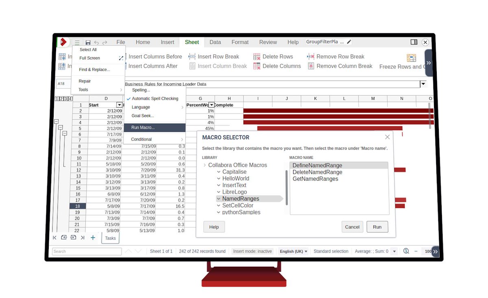The image size is (488, 298).
Task: Toggle Automatic Spell Checking
Action: [155, 99]
